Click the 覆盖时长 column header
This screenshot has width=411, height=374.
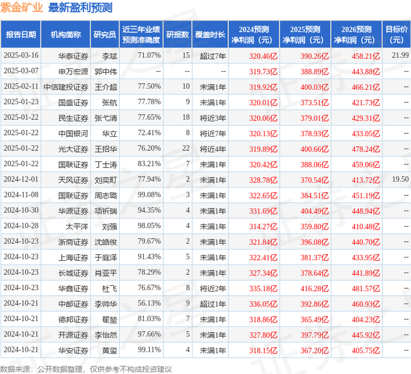(x=210, y=35)
